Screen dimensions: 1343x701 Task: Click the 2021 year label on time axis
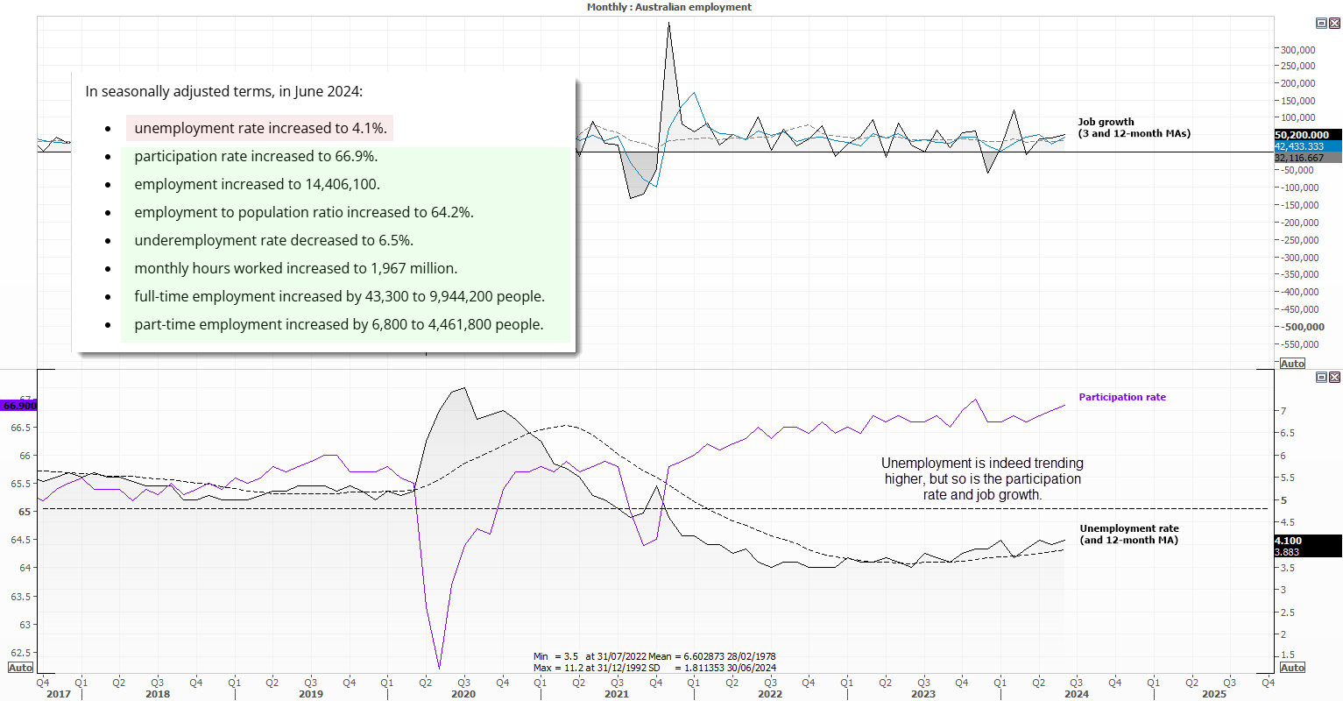pyautogui.click(x=617, y=694)
